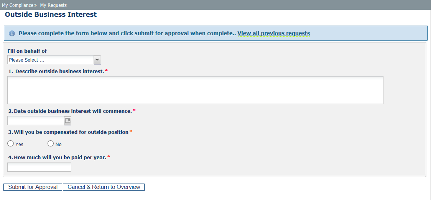This screenshot has height=200, width=431.
Task: Go to My Compliance breadcrumb
Action: point(18,5)
